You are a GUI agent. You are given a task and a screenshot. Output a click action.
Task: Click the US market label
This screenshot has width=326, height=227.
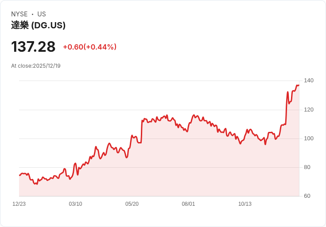[42, 14]
